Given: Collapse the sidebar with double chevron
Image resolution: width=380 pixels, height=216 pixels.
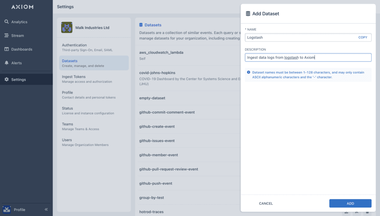Looking at the screenshot, I should point(46,209).
